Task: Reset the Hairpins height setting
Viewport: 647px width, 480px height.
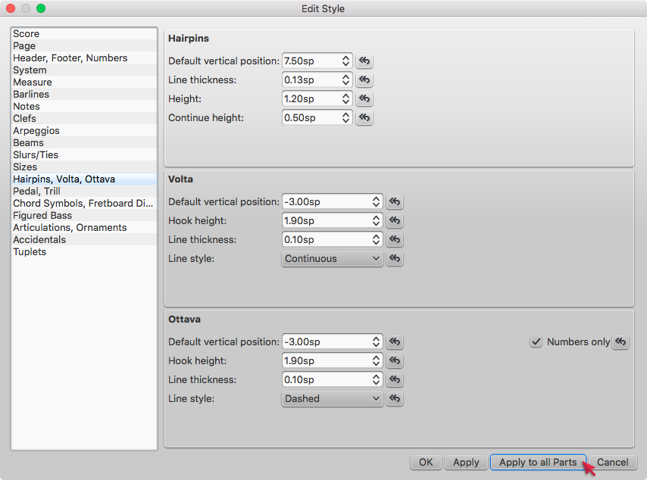Action: click(x=364, y=98)
